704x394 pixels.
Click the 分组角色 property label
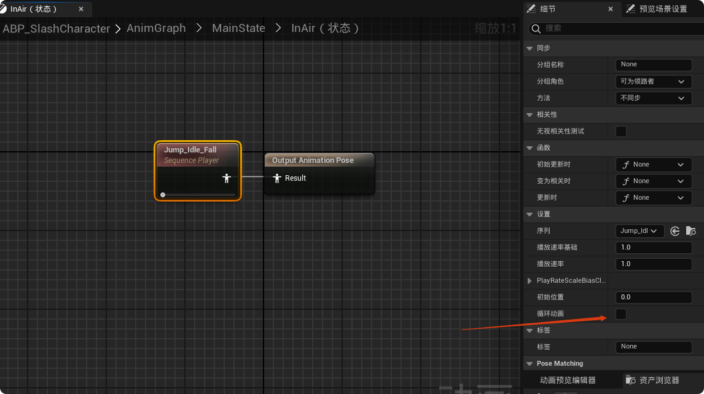[x=550, y=81]
